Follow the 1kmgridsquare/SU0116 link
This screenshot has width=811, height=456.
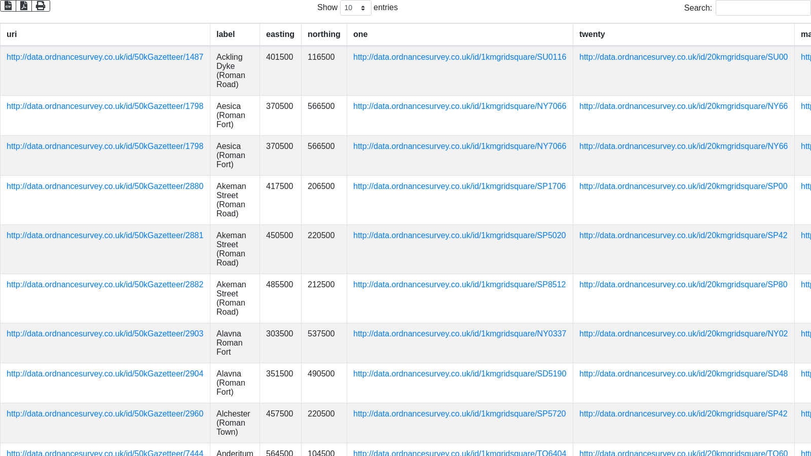tap(459, 57)
